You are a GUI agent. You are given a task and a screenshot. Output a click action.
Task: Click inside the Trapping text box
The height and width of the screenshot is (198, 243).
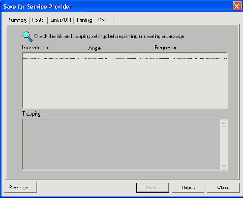click(121, 145)
